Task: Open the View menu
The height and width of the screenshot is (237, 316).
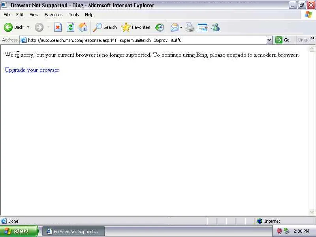Action: (x=34, y=15)
